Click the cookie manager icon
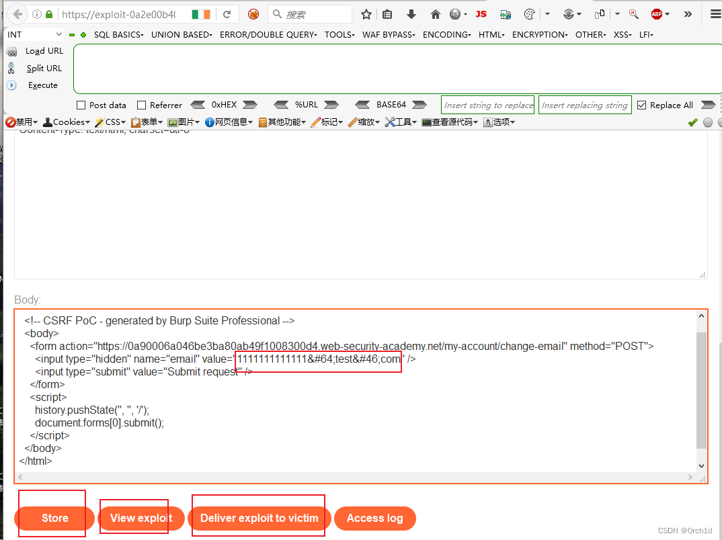Image resolution: width=722 pixels, height=540 pixels. (x=530, y=14)
